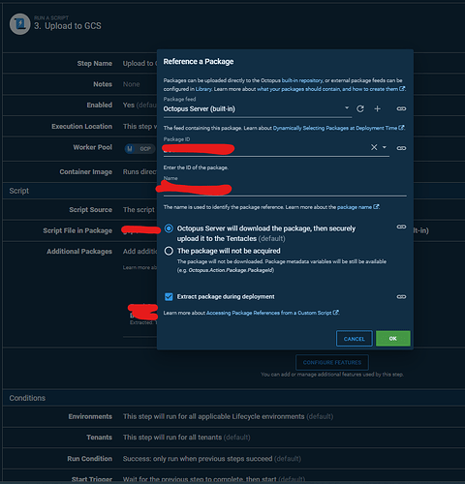Image resolution: width=465 pixels, height=484 pixels.
Task: Expand the Conditions section header
Action: point(232,398)
